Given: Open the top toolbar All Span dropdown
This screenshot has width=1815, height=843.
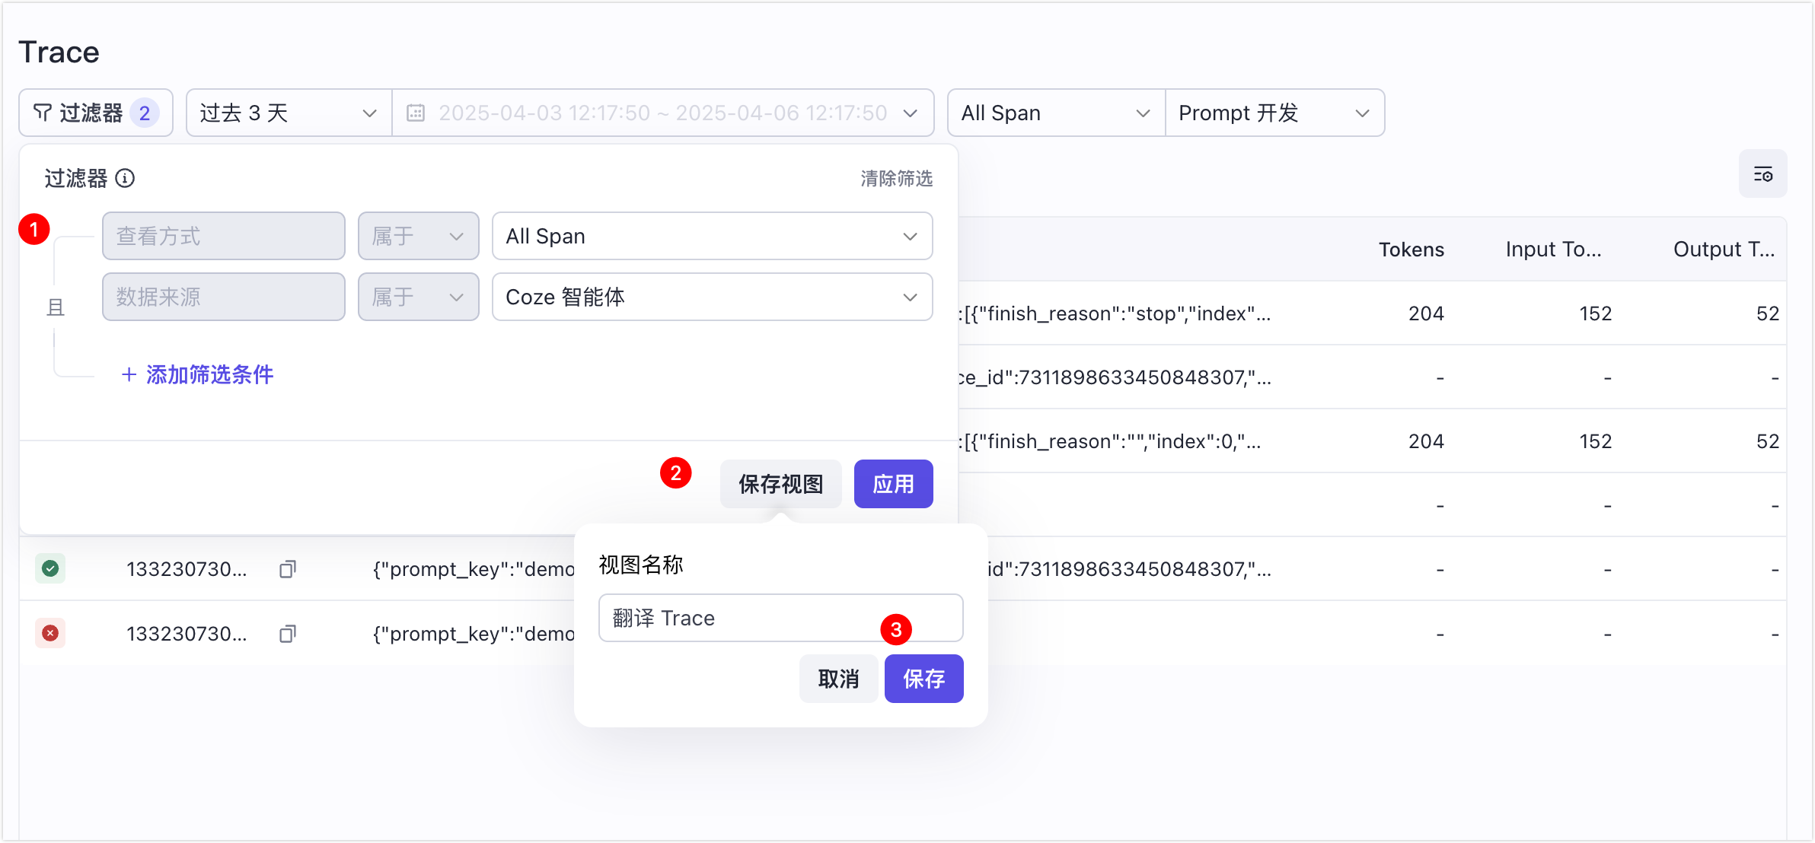Looking at the screenshot, I should click(1056, 113).
